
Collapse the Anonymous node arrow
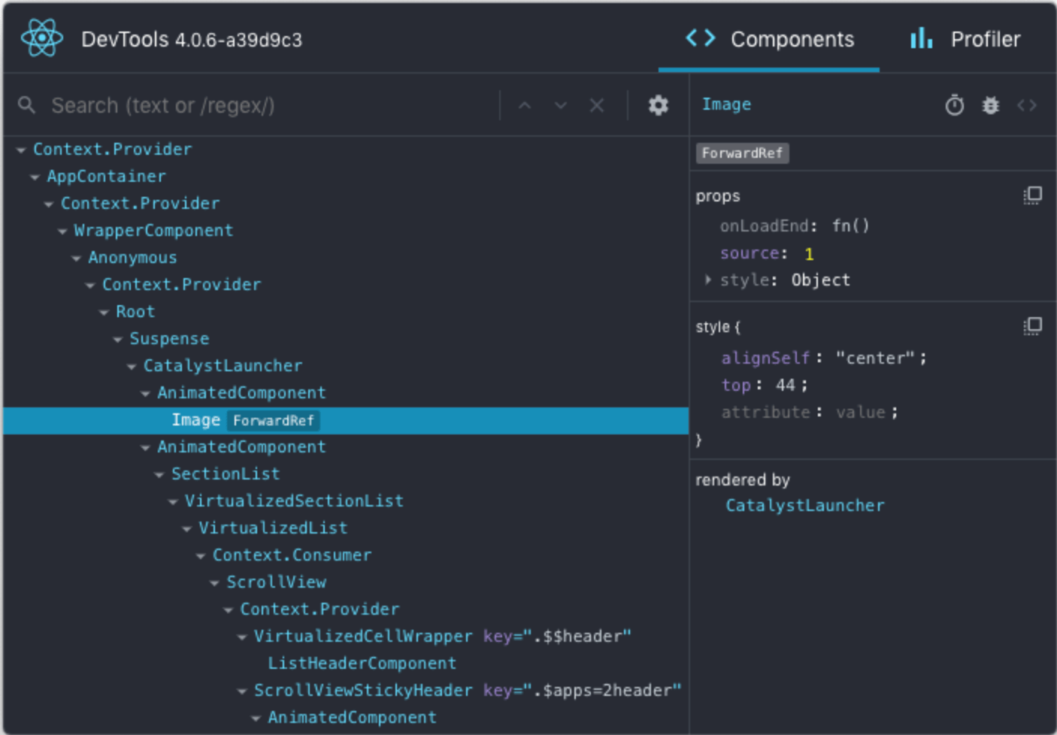pos(76,259)
